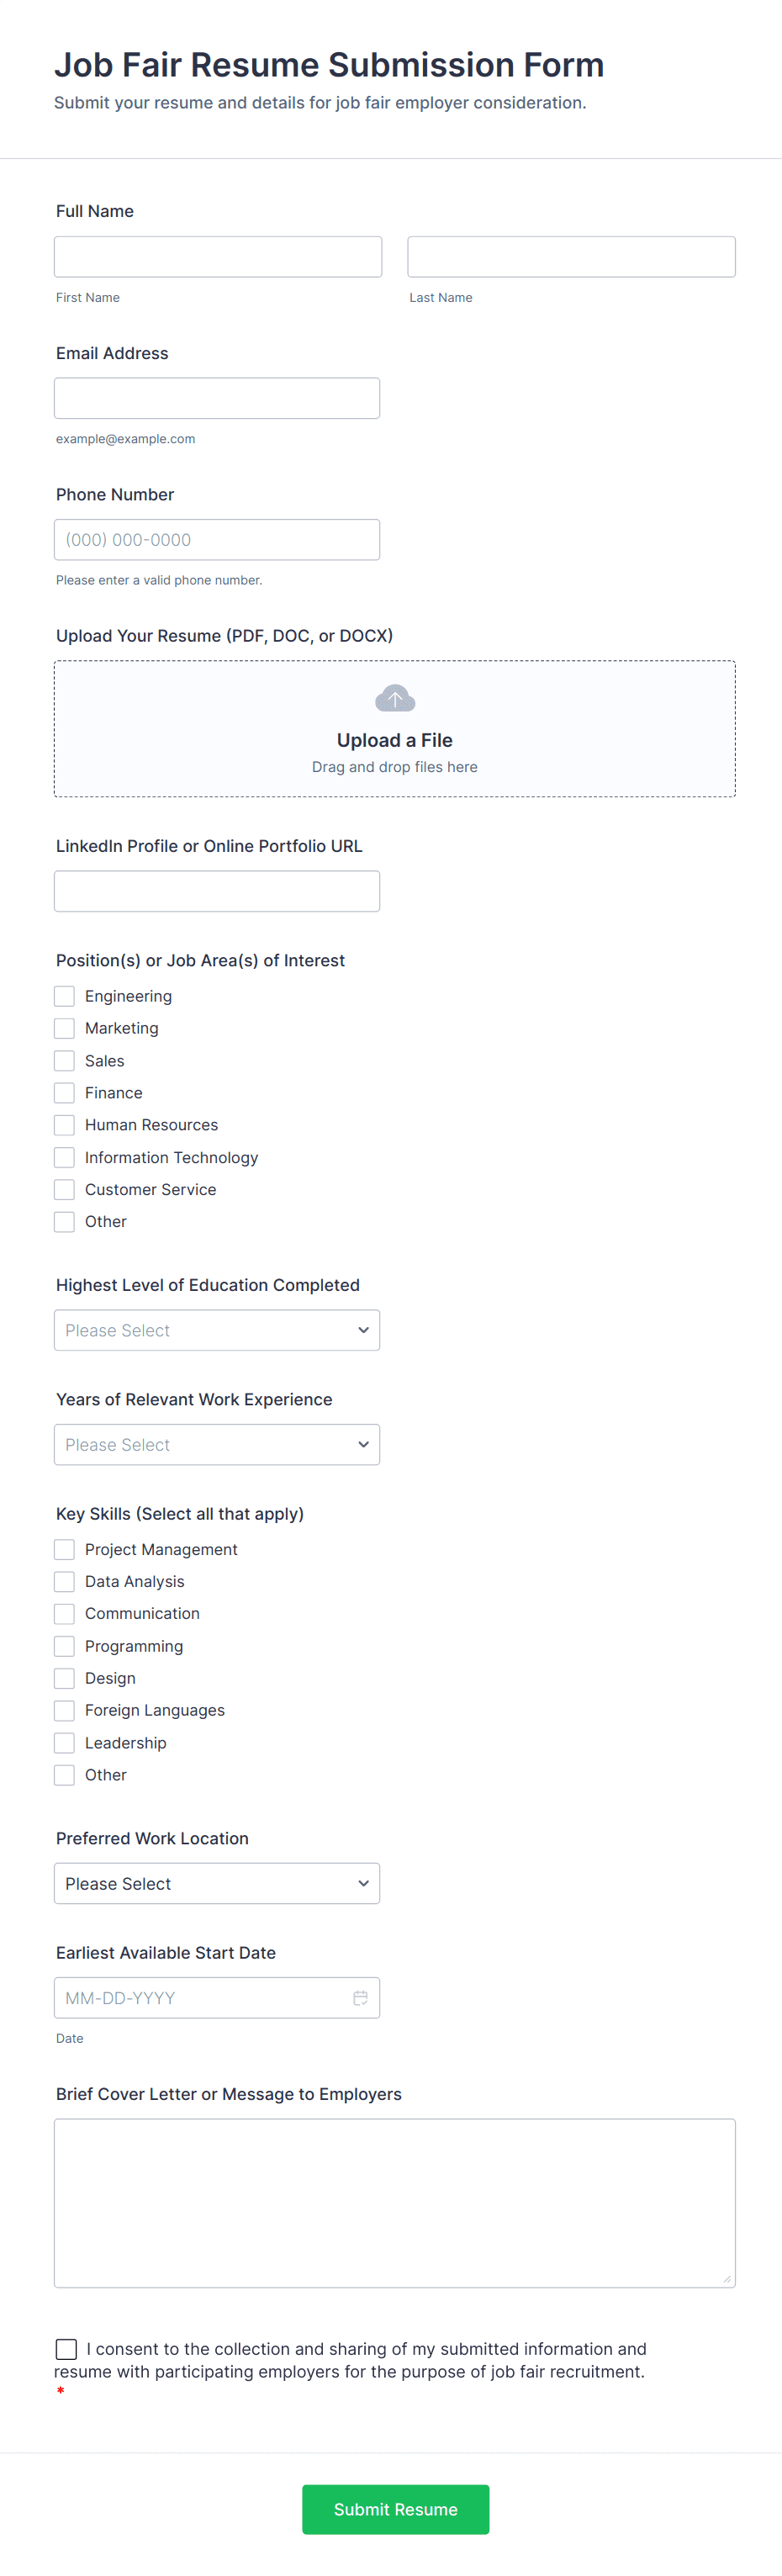
Task: Click the cloud upload icon
Action: (394, 698)
